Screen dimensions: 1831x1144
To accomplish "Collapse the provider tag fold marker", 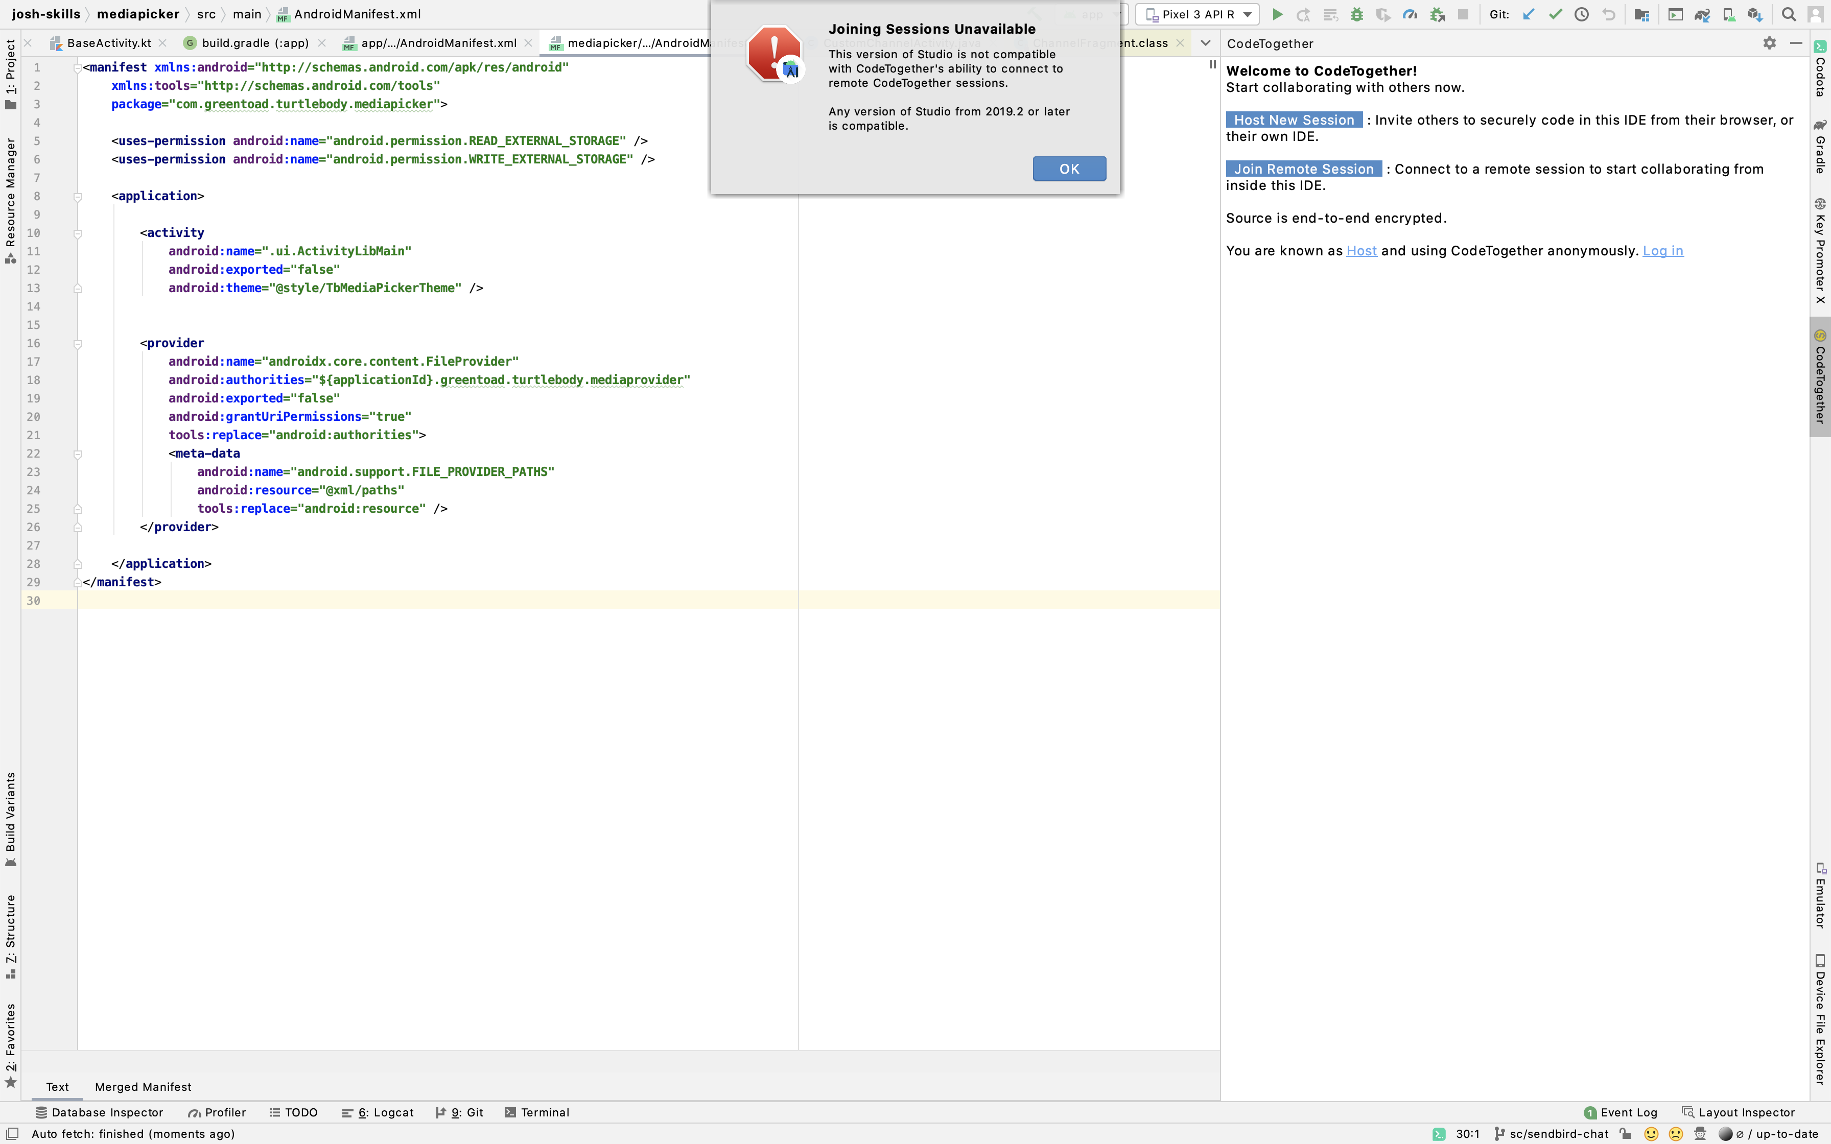I will pyautogui.click(x=77, y=344).
